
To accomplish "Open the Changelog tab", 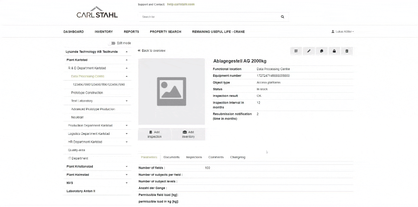I will 237,157.
